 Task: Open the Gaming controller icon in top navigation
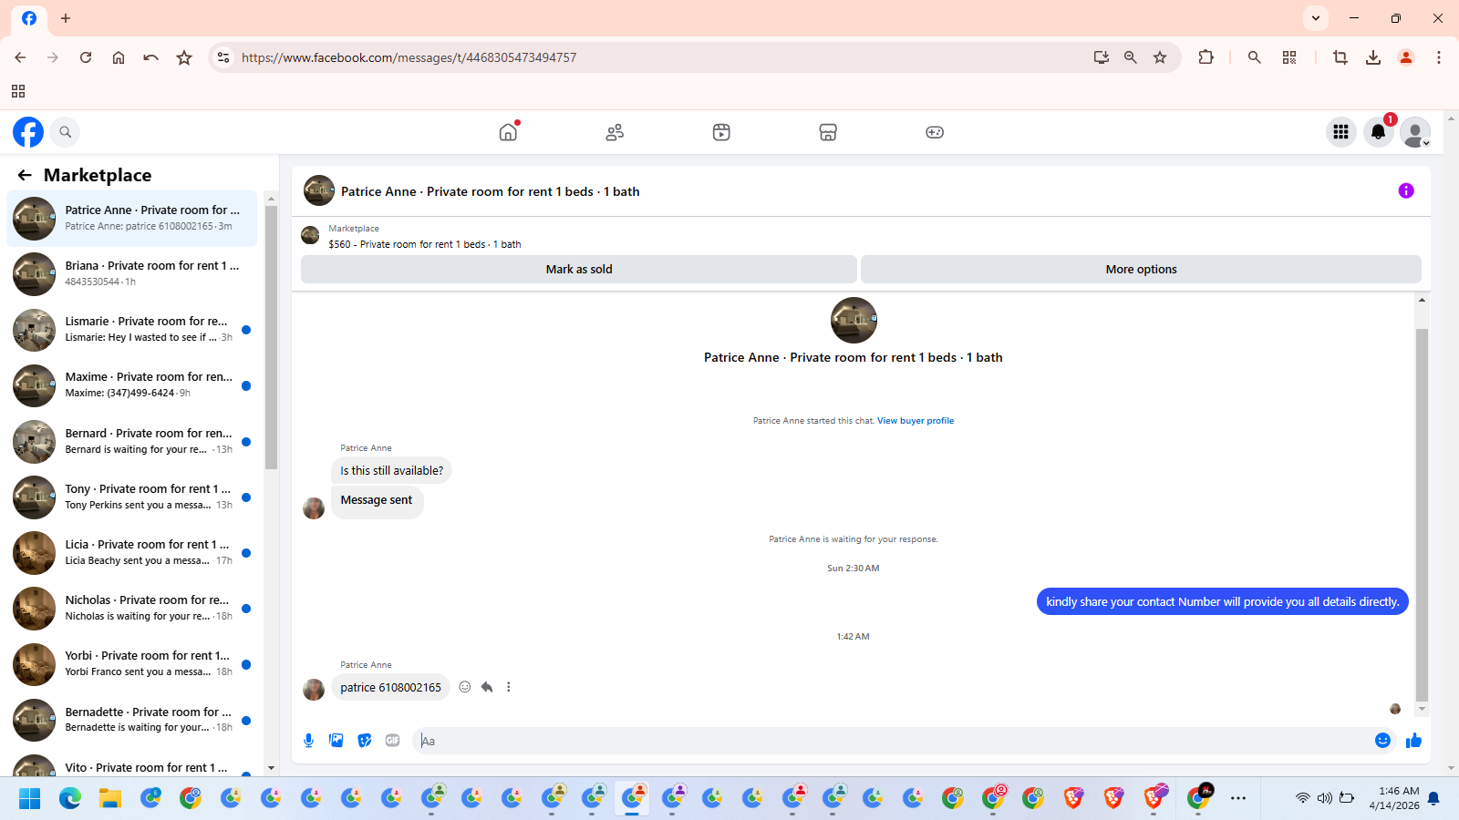935,132
